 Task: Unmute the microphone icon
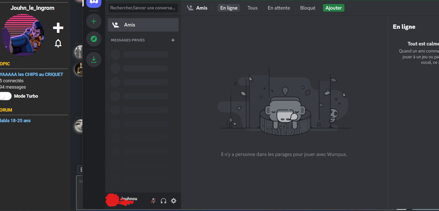pos(153,201)
